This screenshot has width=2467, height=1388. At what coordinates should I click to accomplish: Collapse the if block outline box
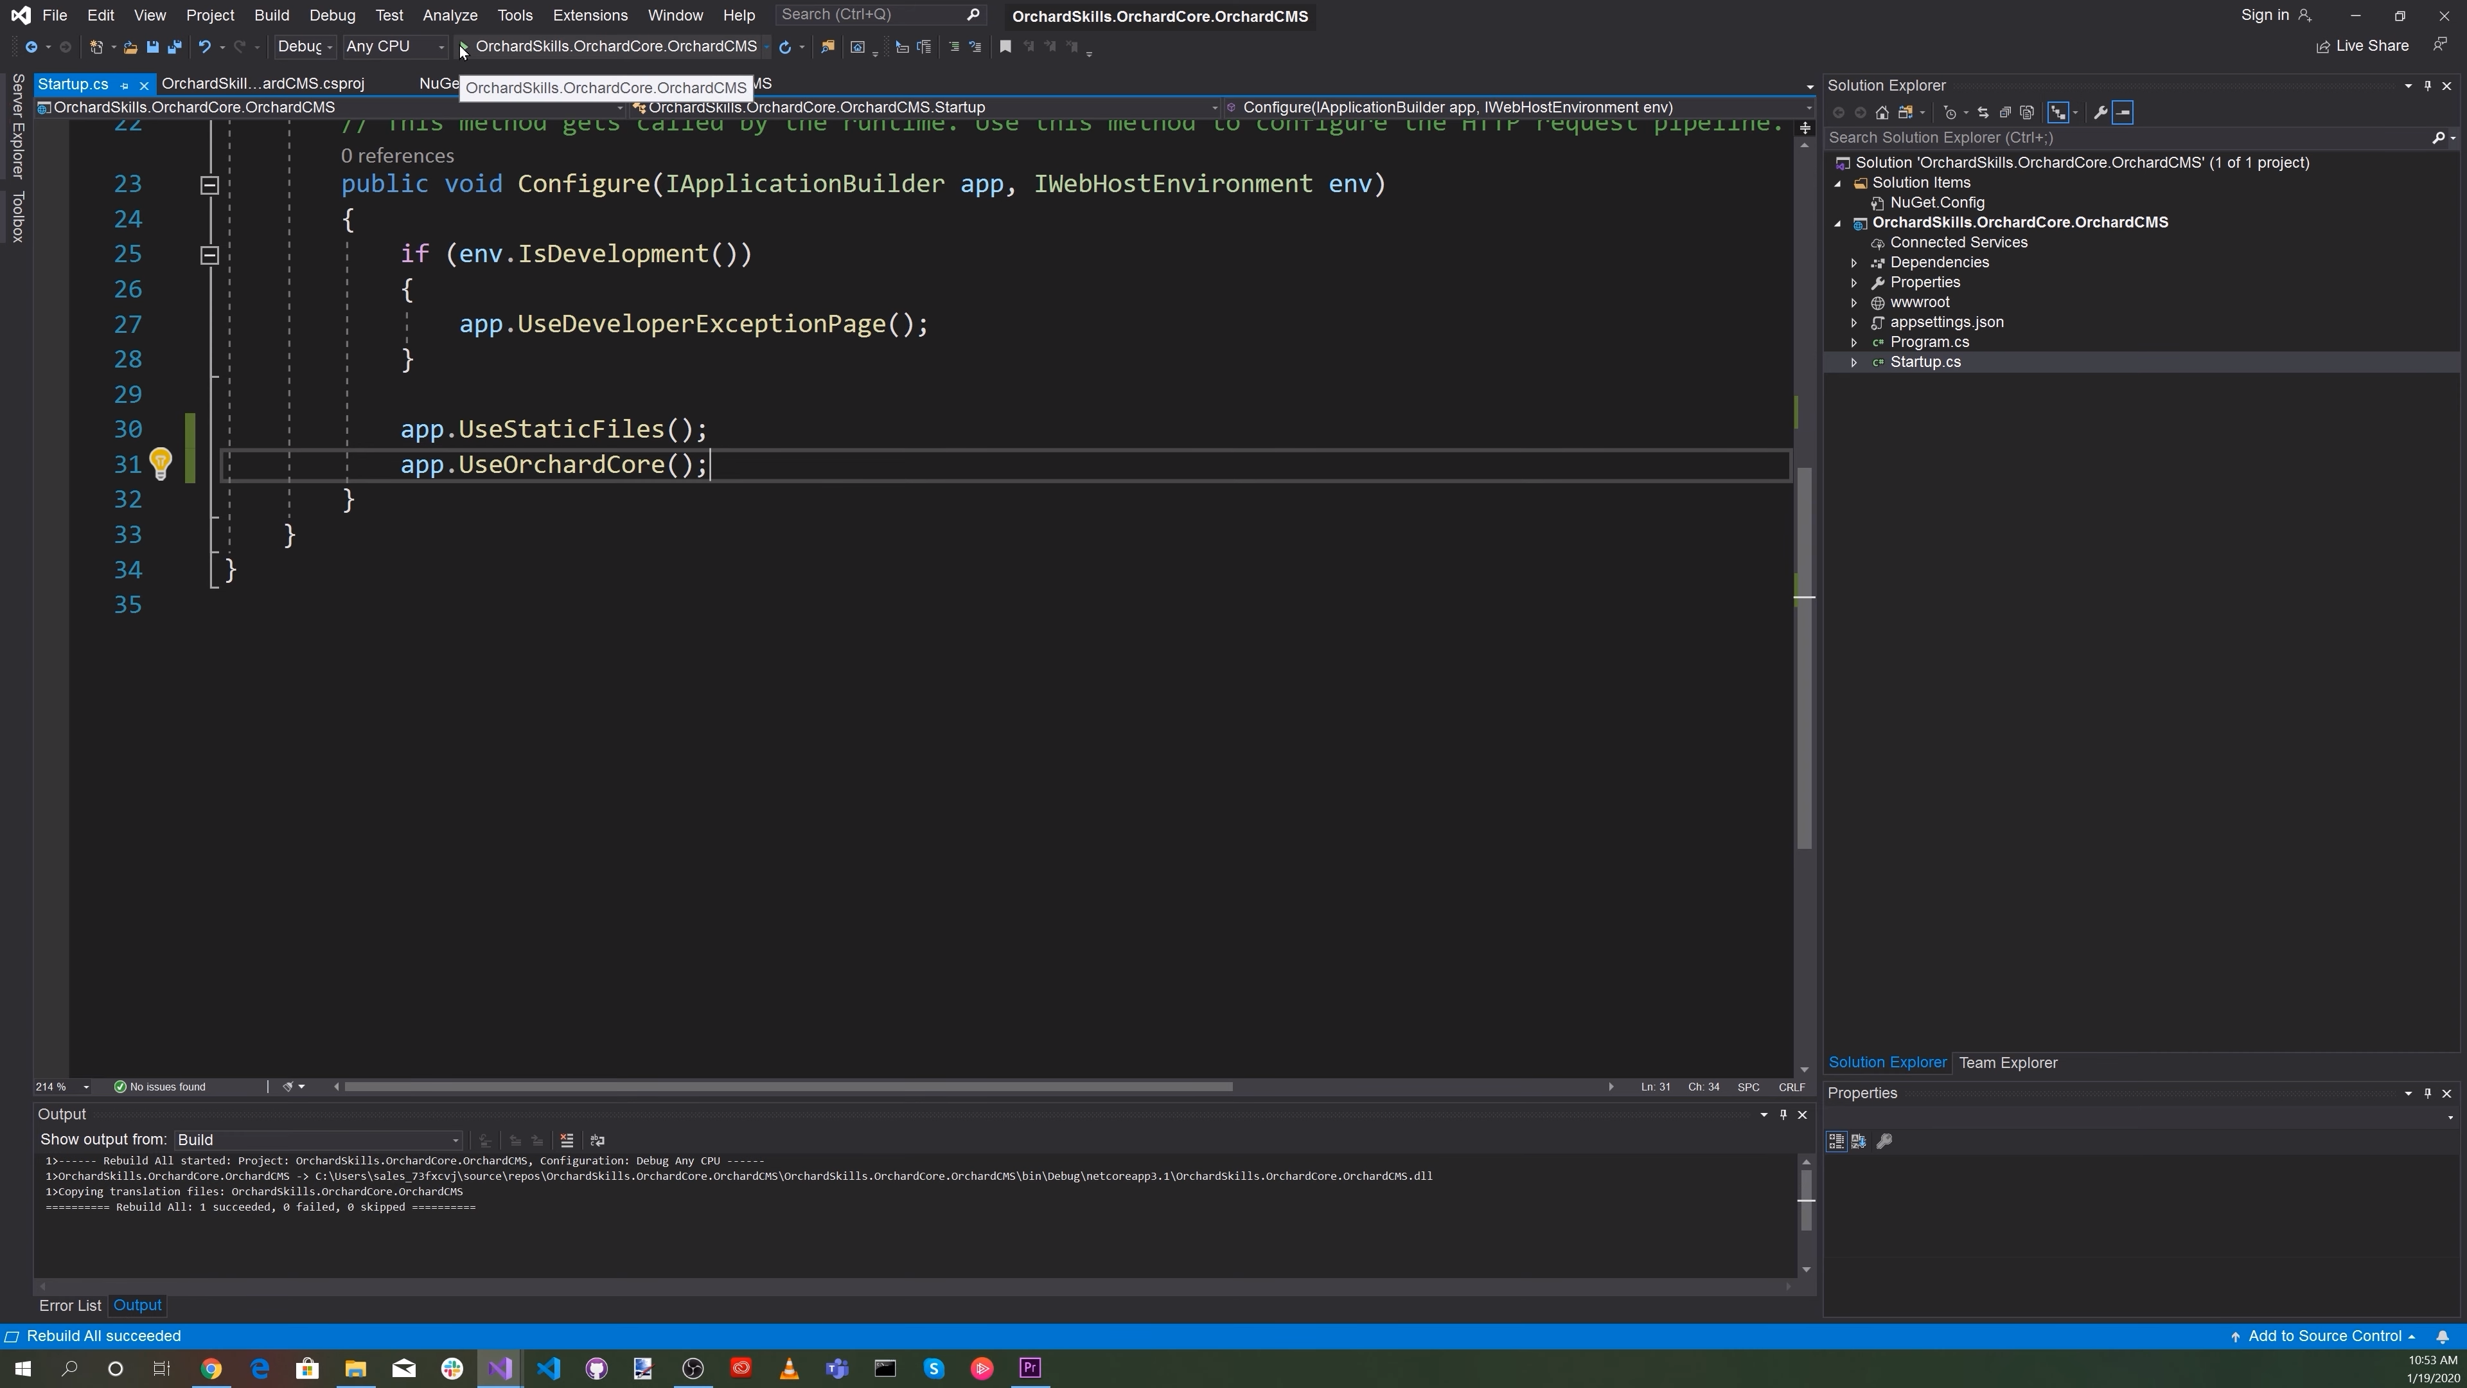(209, 255)
